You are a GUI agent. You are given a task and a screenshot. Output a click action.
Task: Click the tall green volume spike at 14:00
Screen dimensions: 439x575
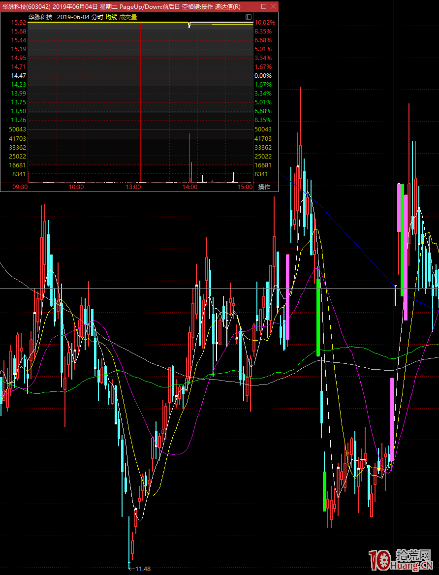(x=189, y=158)
